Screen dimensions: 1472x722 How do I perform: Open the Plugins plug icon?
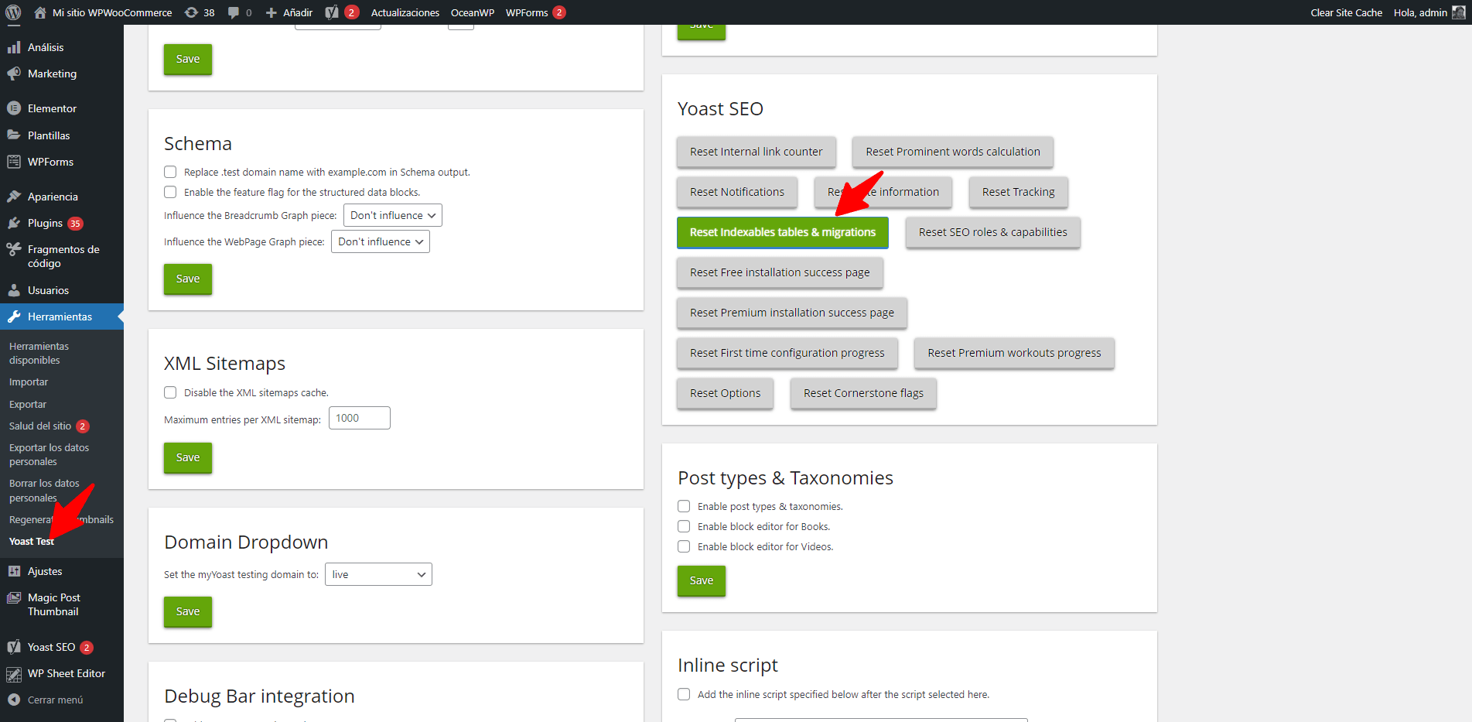[x=14, y=223]
